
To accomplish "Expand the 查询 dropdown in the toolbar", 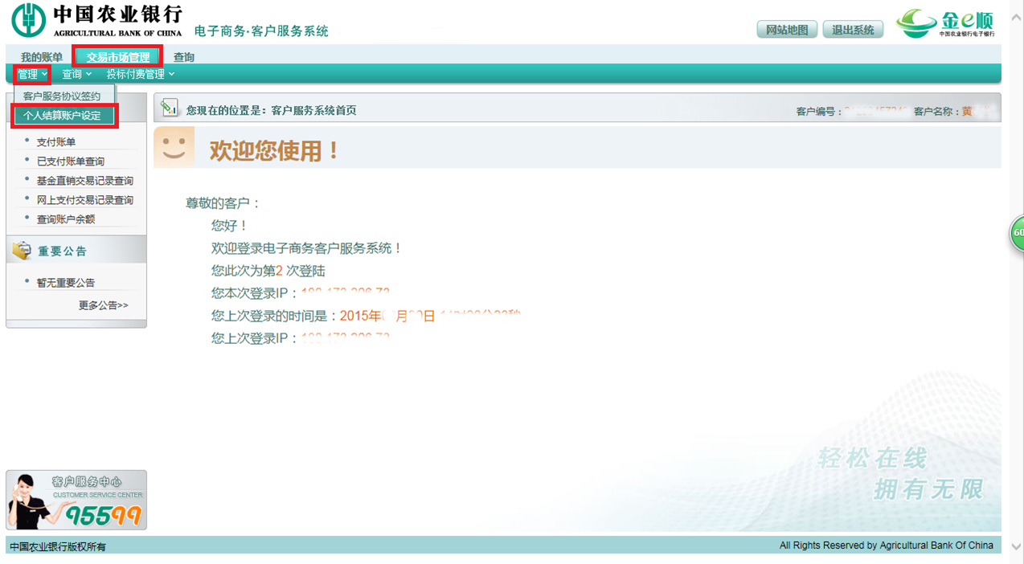I will 76,74.
